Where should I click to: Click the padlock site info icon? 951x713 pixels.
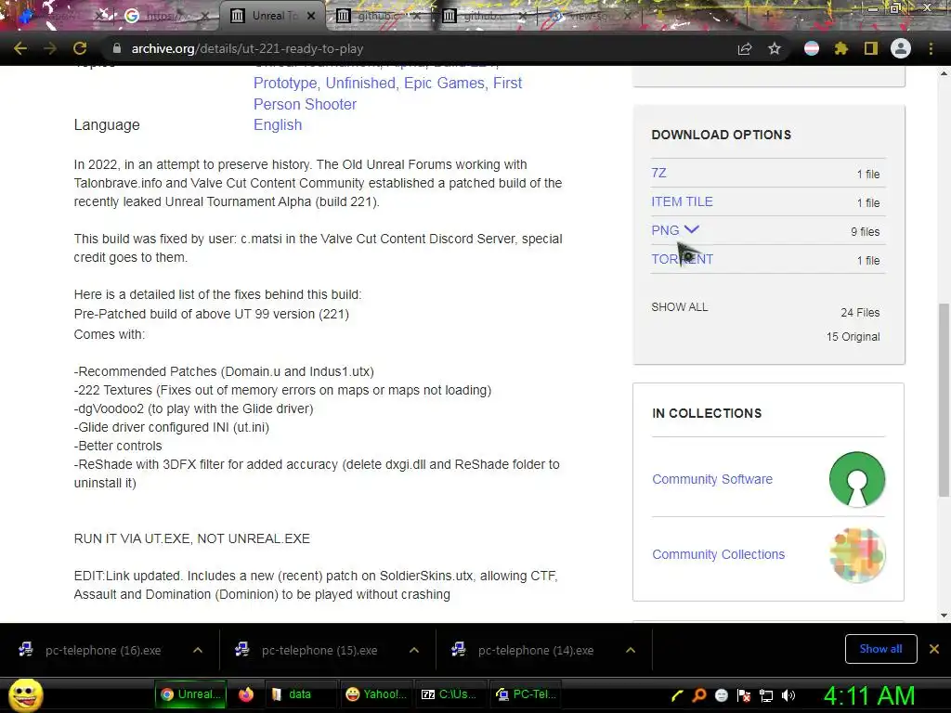117,48
